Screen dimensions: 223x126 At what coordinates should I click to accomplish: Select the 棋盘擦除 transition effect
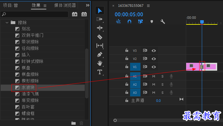pyautogui.click(x=30, y=75)
